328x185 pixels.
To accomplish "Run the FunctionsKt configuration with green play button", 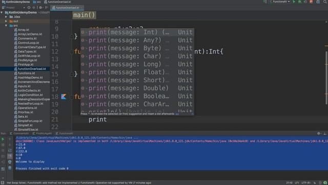I will [x=294, y=2].
